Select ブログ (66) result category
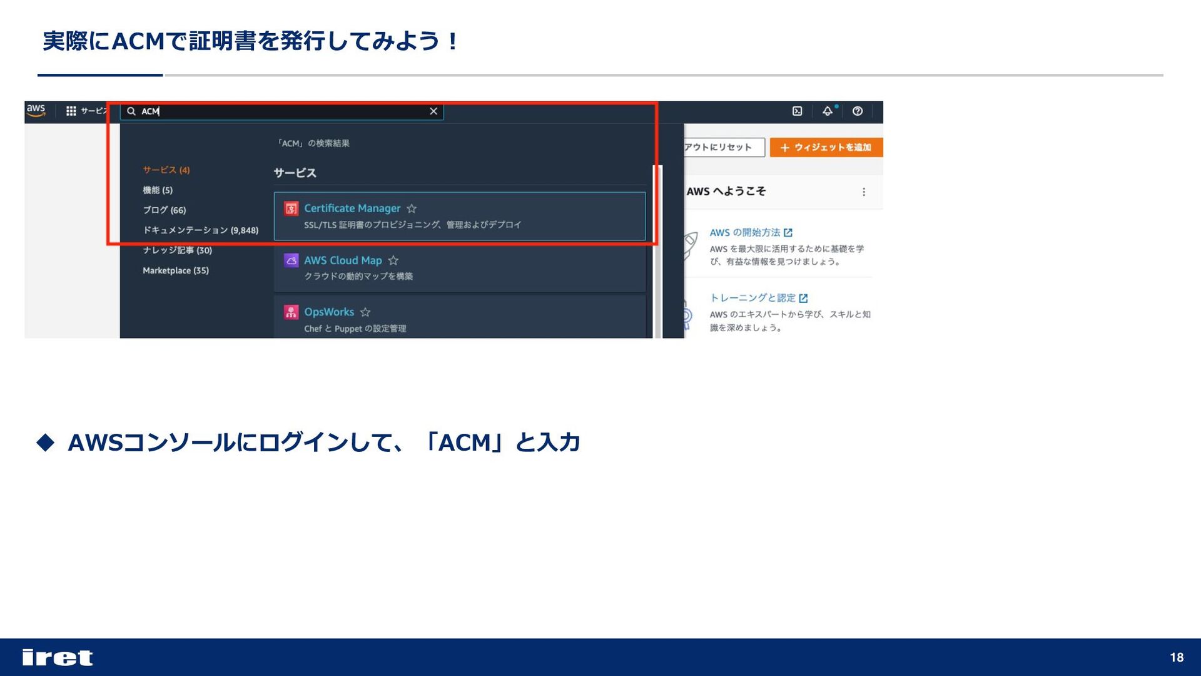1201x676 pixels. click(165, 210)
